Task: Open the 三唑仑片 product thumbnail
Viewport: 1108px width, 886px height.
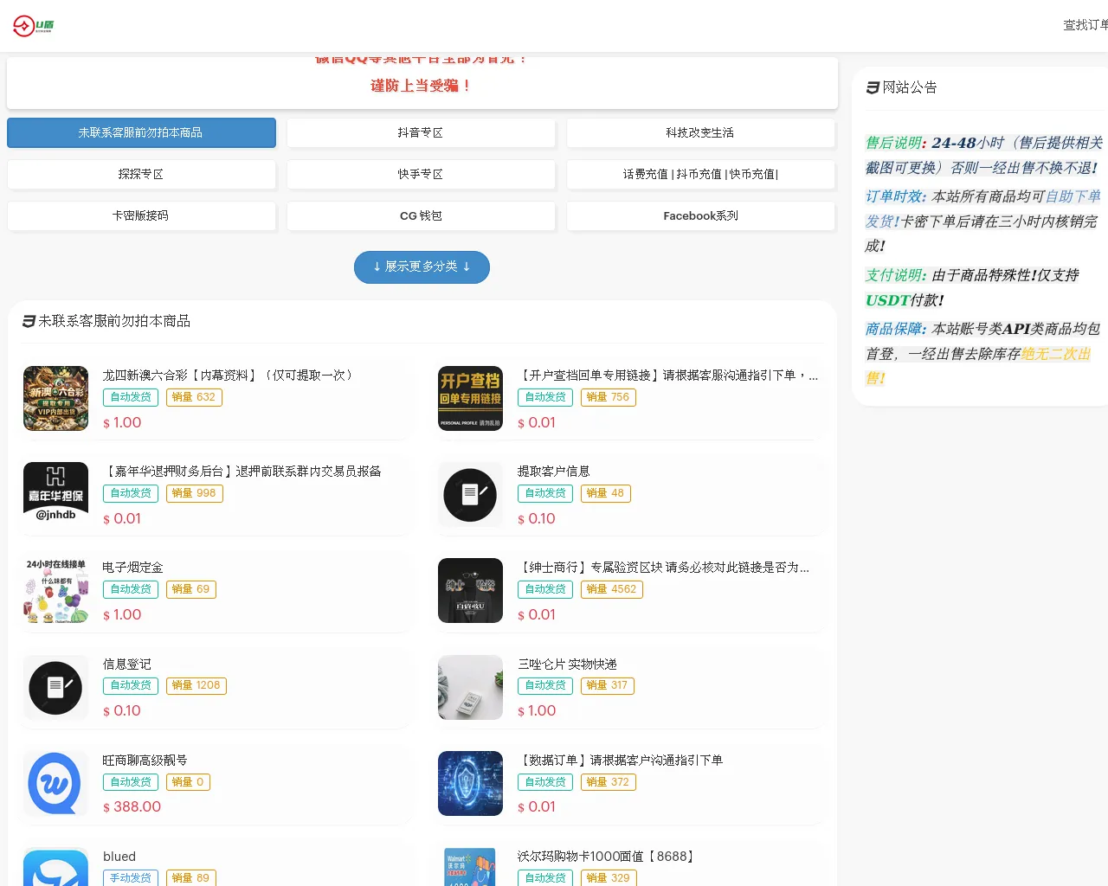Action: click(x=470, y=687)
